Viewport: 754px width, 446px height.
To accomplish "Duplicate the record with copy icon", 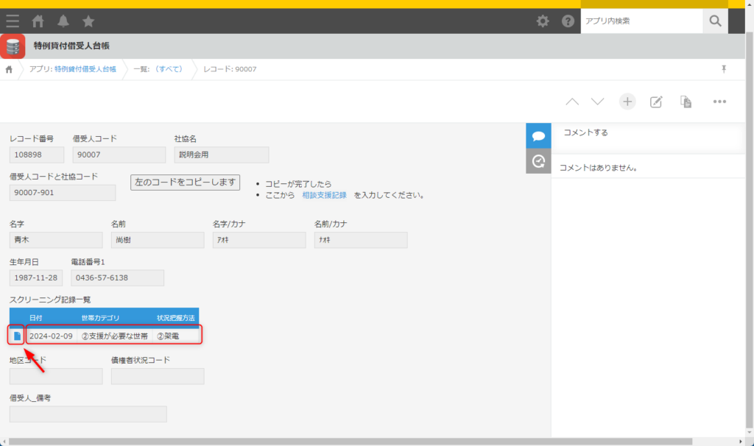I will click(x=686, y=102).
